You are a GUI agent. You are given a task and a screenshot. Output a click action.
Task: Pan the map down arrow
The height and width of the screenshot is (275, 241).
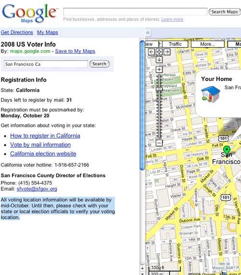click(159, 60)
